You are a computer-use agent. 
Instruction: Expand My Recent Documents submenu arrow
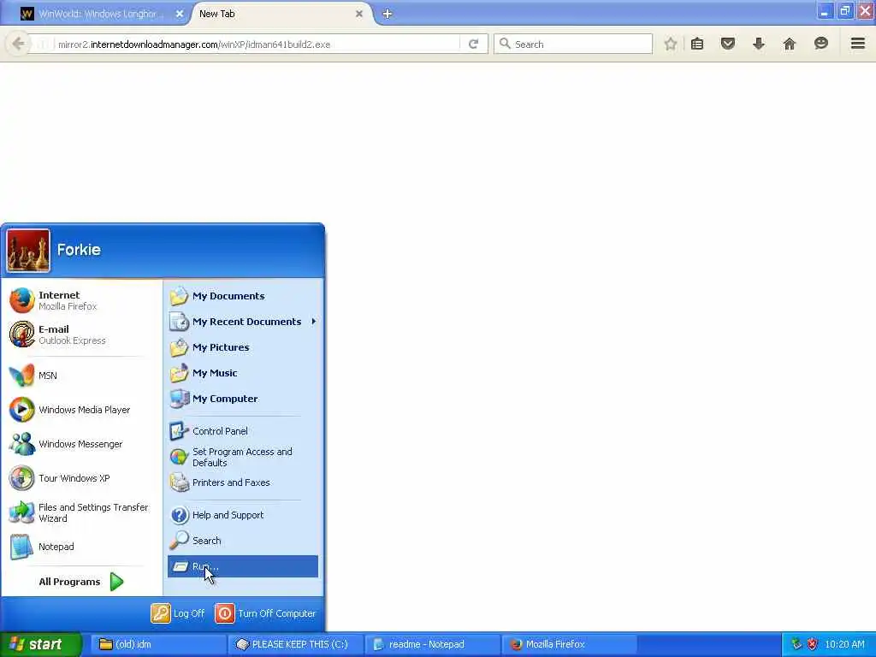point(313,322)
